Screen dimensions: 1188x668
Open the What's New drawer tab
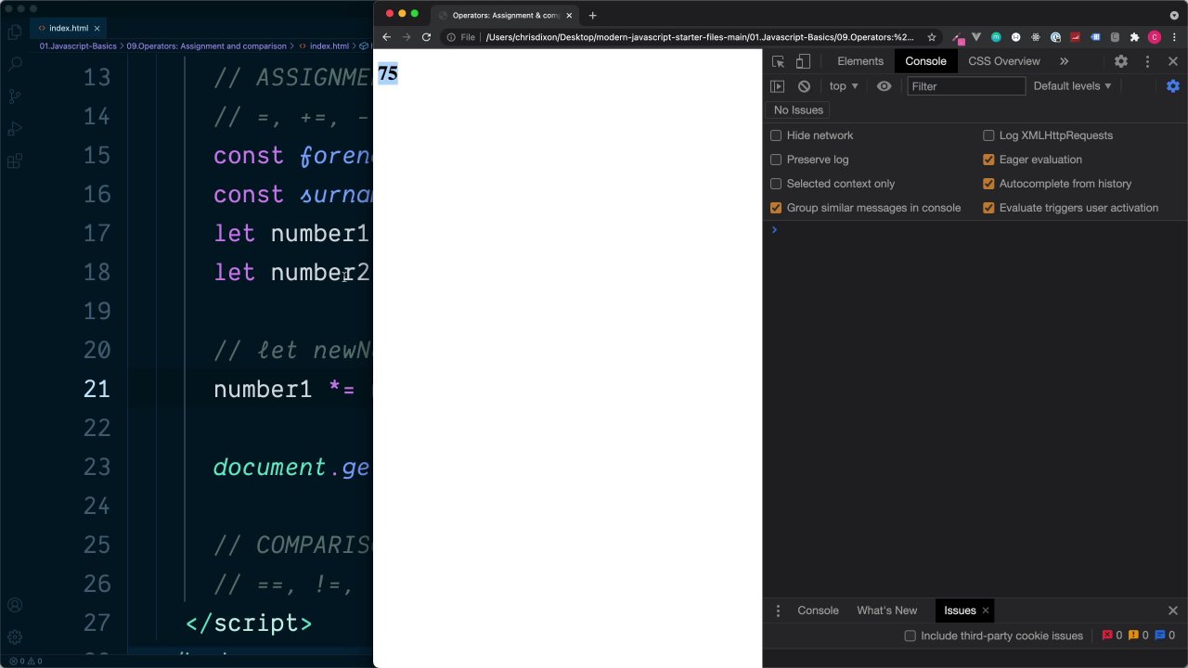(886, 610)
